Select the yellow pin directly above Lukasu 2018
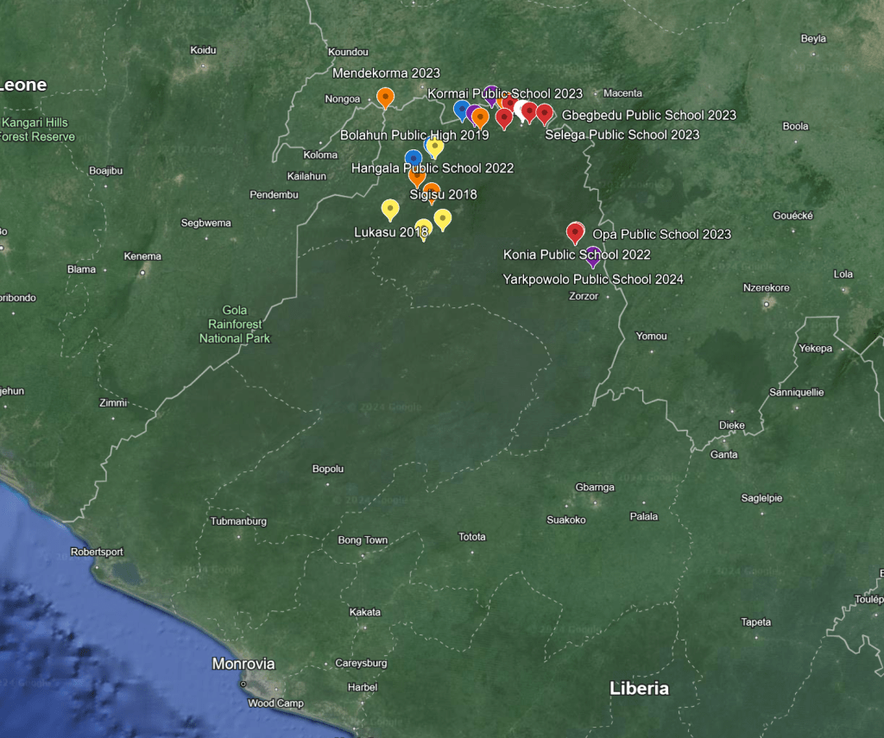Image resolution: width=884 pixels, height=738 pixels. pyautogui.click(x=390, y=208)
